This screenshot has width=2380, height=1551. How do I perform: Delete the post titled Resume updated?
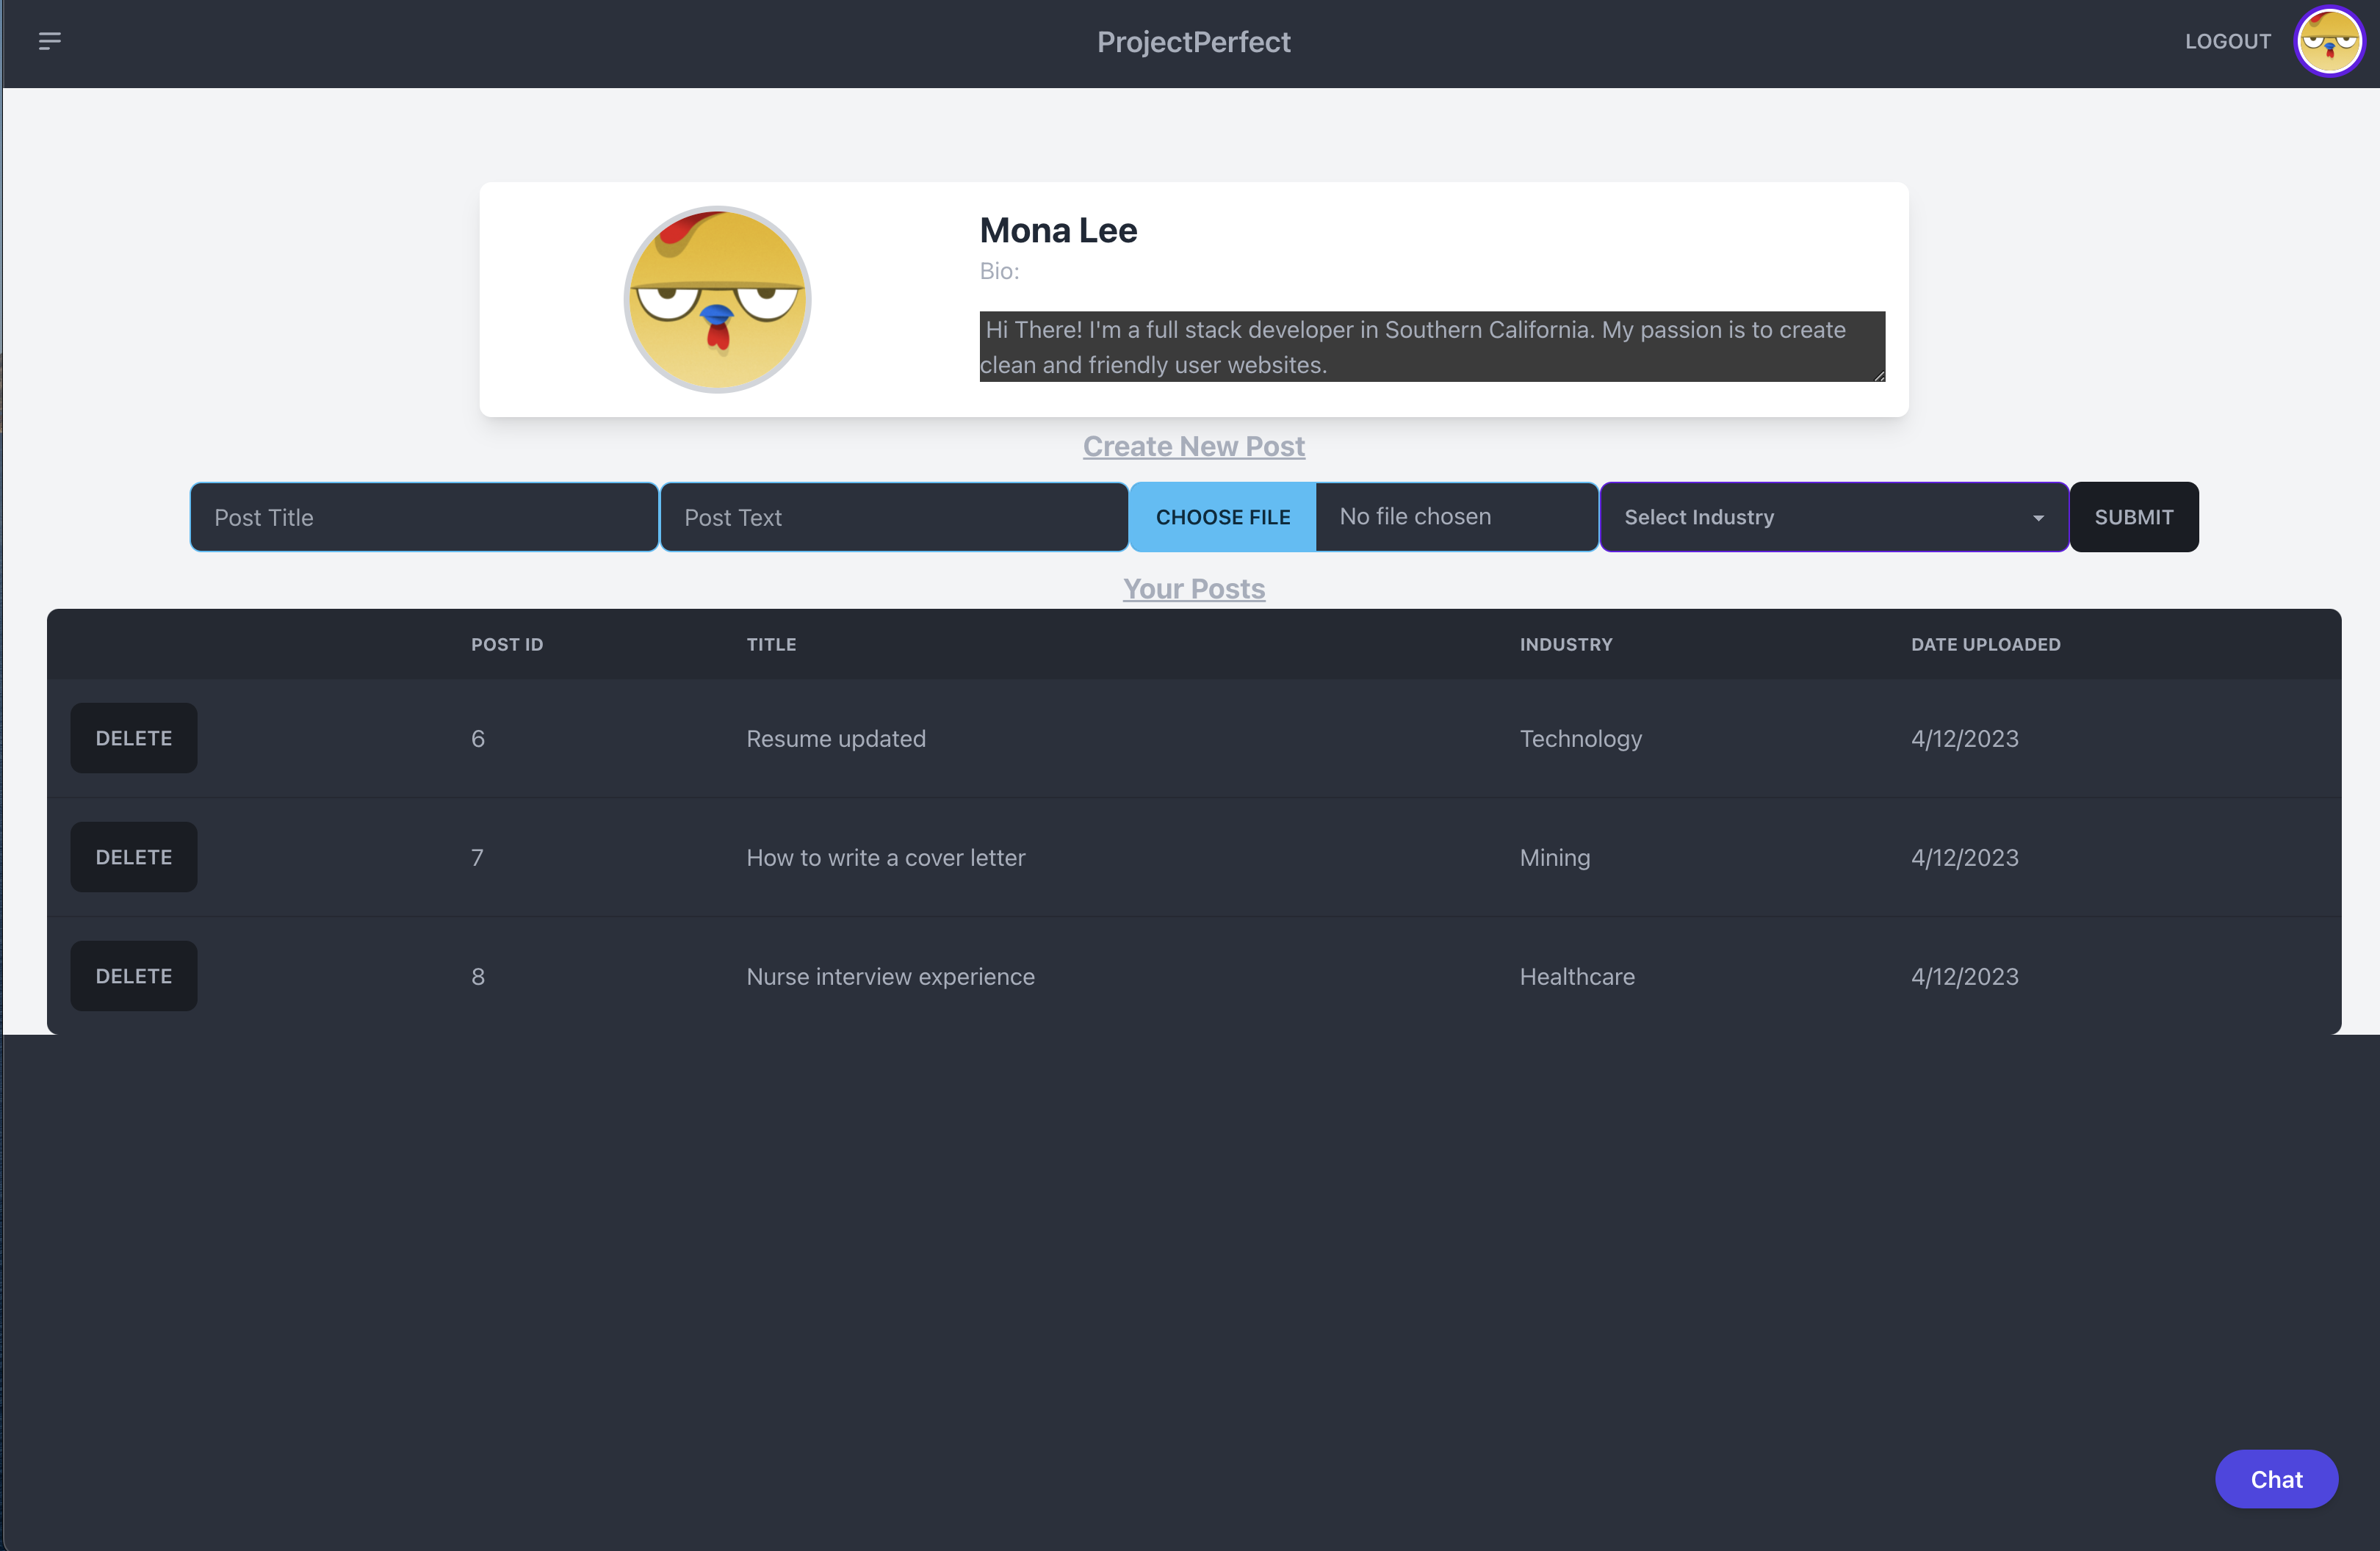point(133,738)
